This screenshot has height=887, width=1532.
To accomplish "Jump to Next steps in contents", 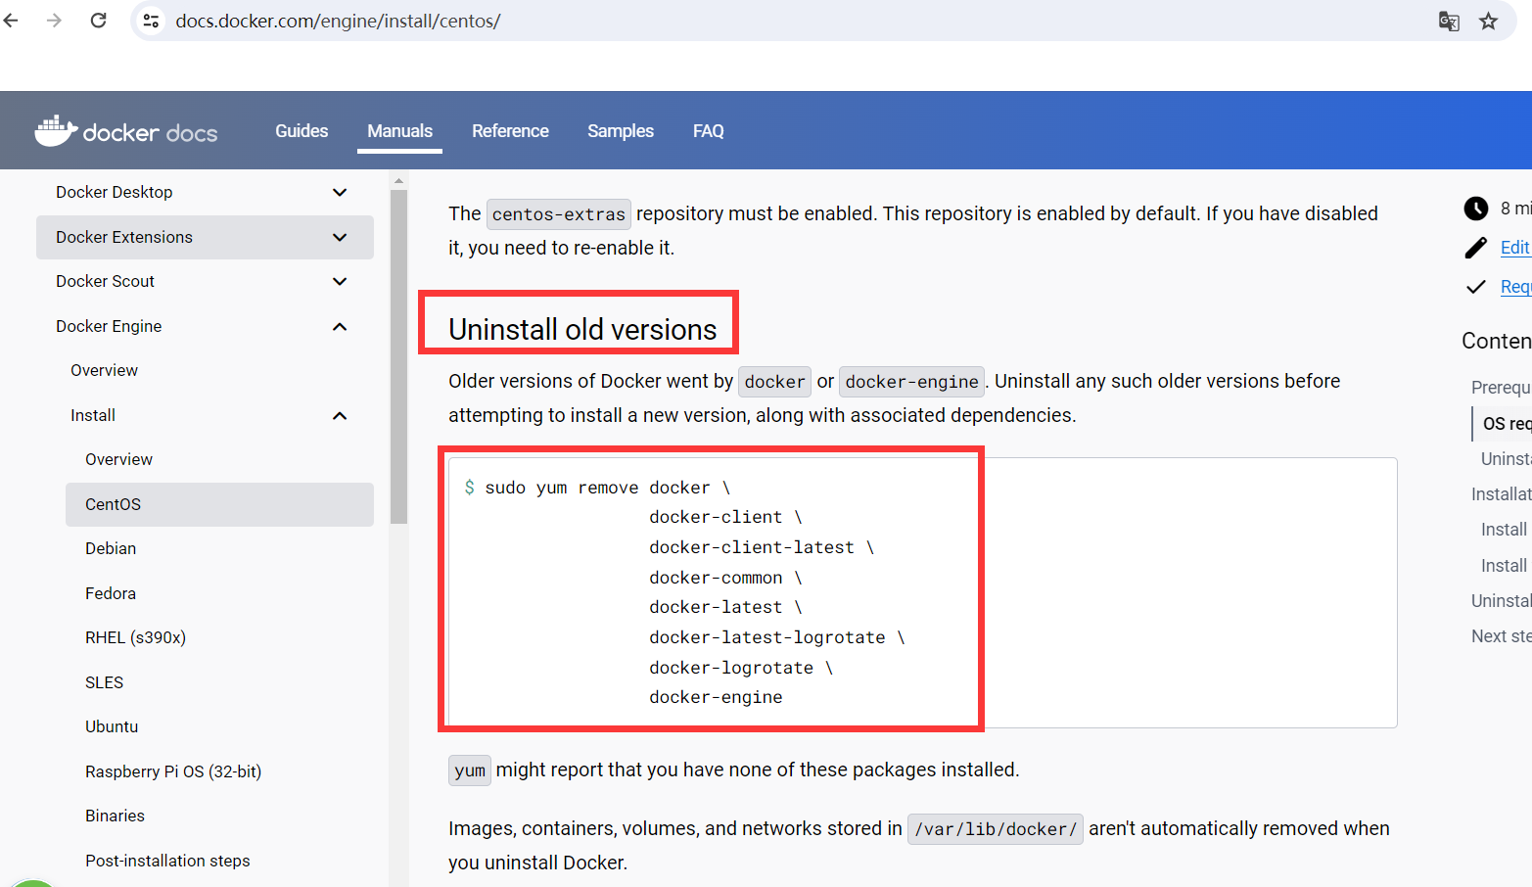I will [x=1501, y=636].
